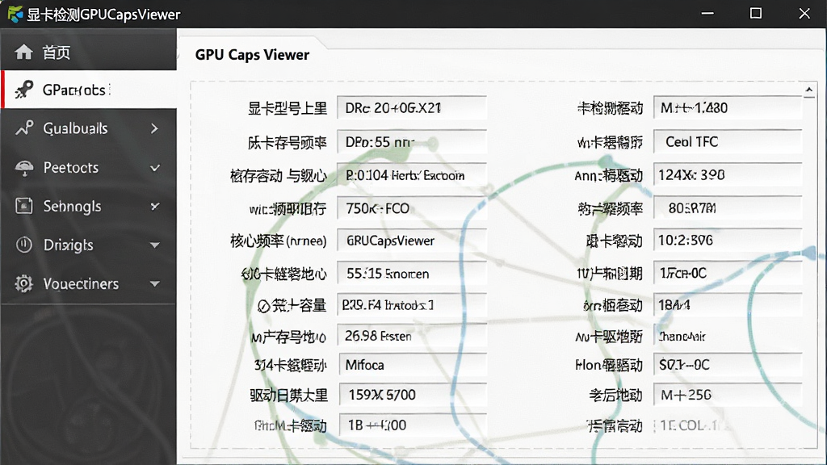827x465 pixels.
Task: Select the GPachots sidebar item
Action: tap(89, 90)
